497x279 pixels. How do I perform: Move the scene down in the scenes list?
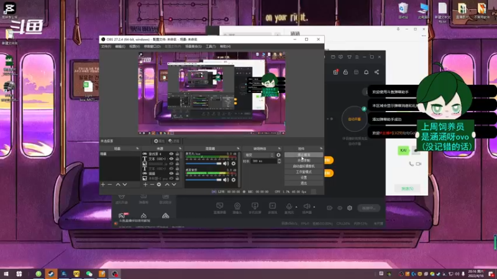[125, 184]
